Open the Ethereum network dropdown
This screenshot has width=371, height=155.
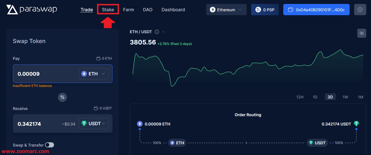pos(226,10)
